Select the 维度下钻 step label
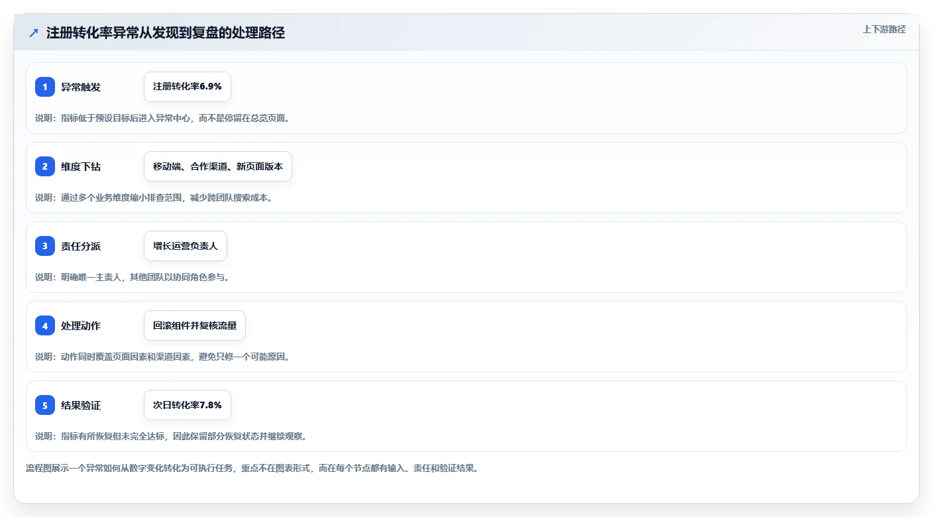The image size is (933, 517). click(81, 166)
